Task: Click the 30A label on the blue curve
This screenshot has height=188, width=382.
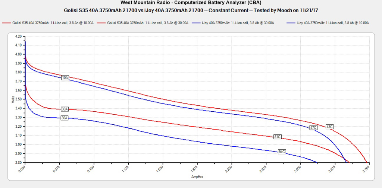Action: 65,118
